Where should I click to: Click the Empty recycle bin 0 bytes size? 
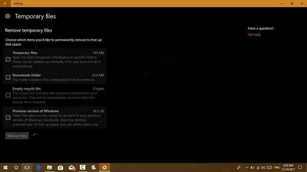pyautogui.click(x=98, y=89)
